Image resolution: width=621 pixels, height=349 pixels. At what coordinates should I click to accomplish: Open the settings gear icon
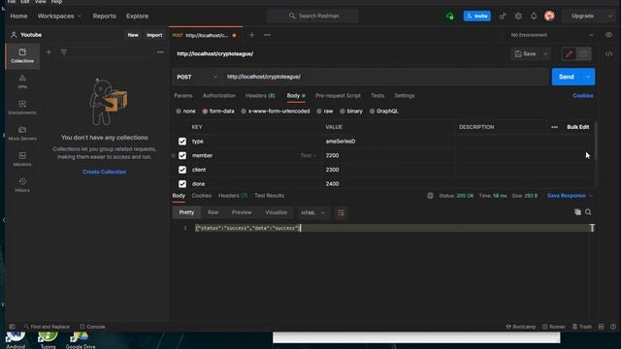(x=518, y=16)
